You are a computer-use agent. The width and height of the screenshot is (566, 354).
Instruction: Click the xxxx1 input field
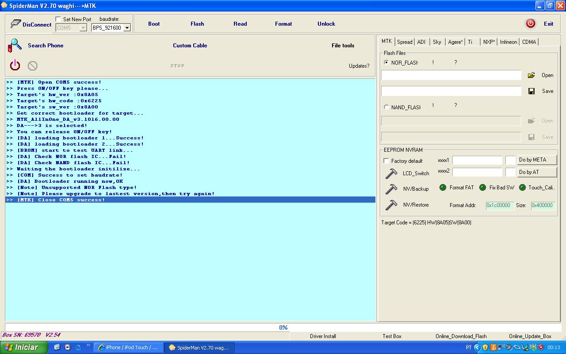(x=477, y=160)
